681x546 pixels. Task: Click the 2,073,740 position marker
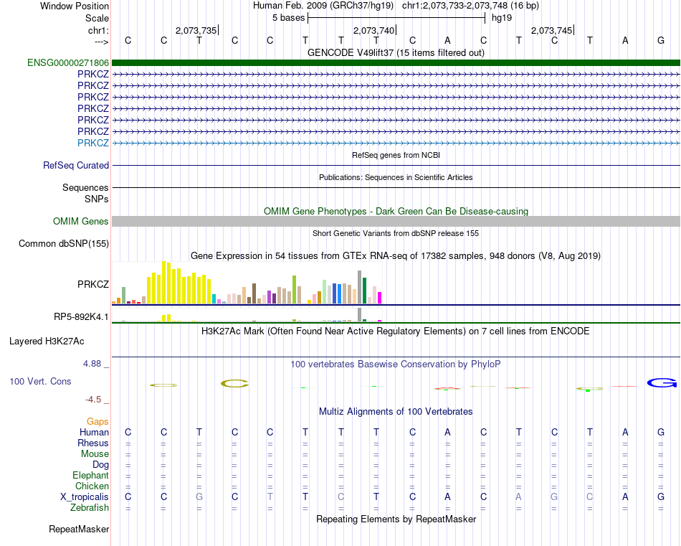click(x=374, y=30)
